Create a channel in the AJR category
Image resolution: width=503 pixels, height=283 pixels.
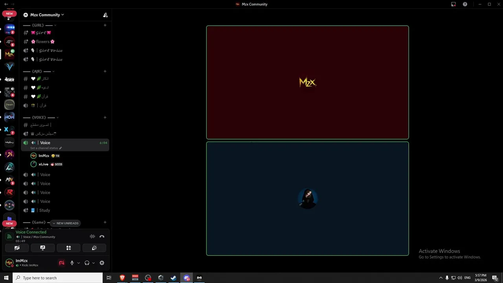[x=105, y=72]
